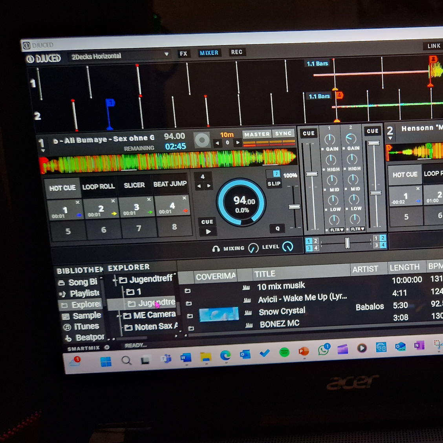443x443 pixels.
Task: Click the blue hot cue 1 flag marker
Action: (x=110, y=103)
